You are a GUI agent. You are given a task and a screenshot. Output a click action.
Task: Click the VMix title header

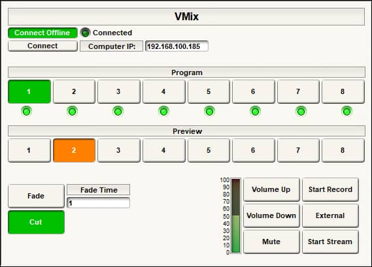186,16
